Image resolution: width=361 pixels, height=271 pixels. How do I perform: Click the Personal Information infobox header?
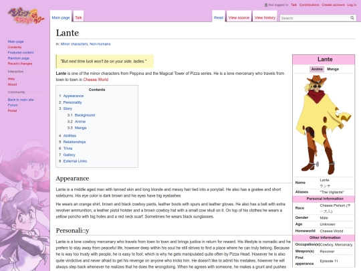click(x=324, y=199)
